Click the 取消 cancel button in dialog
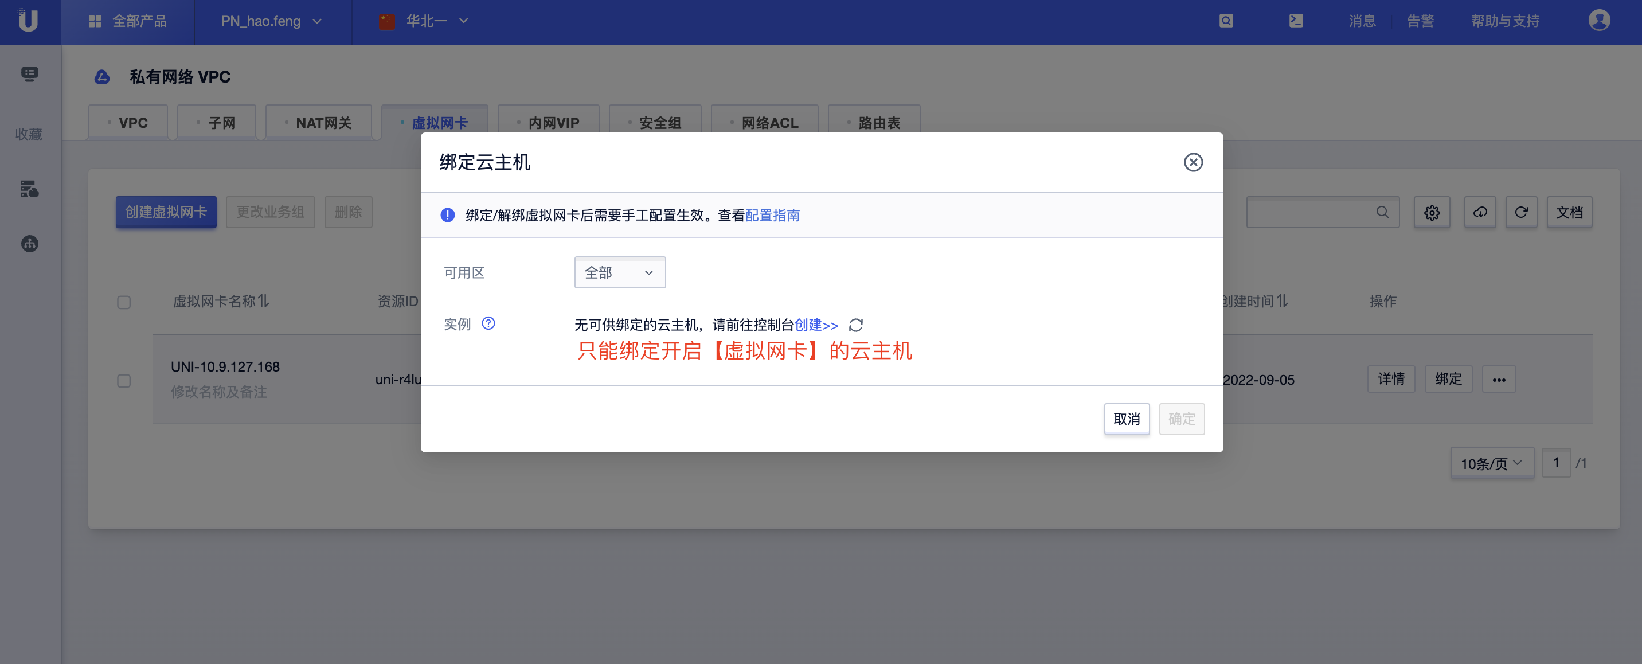 (x=1127, y=419)
